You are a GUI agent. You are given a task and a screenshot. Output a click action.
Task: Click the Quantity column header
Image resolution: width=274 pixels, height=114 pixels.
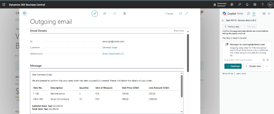tap(84, 88)
